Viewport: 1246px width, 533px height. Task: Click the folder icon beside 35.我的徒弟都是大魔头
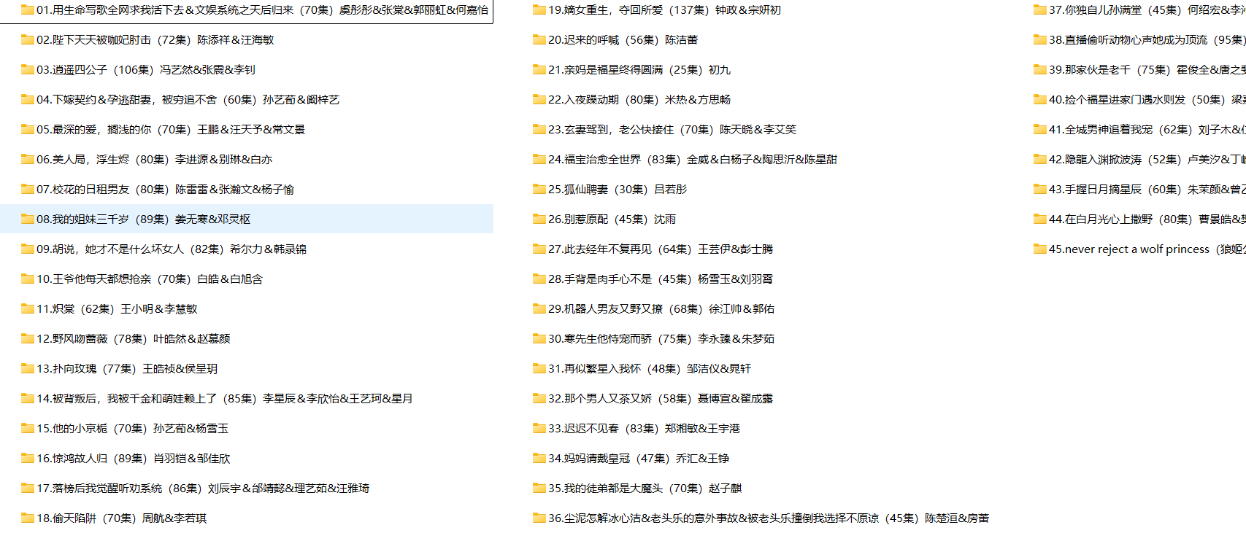pos(539,488)
